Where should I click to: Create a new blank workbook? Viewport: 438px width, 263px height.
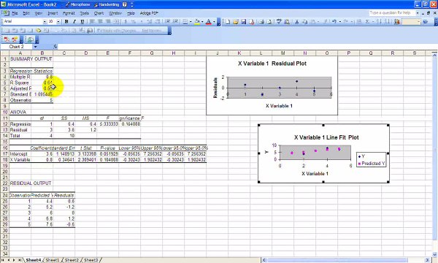point(228,21)
